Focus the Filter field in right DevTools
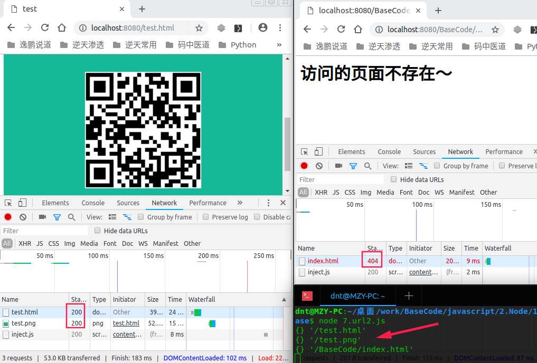This screenshot has width=537, height=363. (x=341, y=179)
